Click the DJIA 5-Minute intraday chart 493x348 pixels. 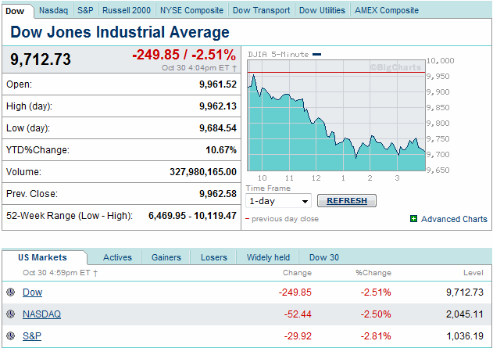pyautogui.click(x=337, y=116)
